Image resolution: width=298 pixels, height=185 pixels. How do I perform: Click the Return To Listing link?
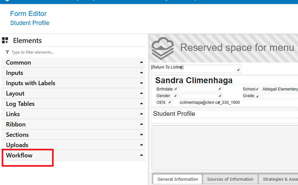point(167,67)
